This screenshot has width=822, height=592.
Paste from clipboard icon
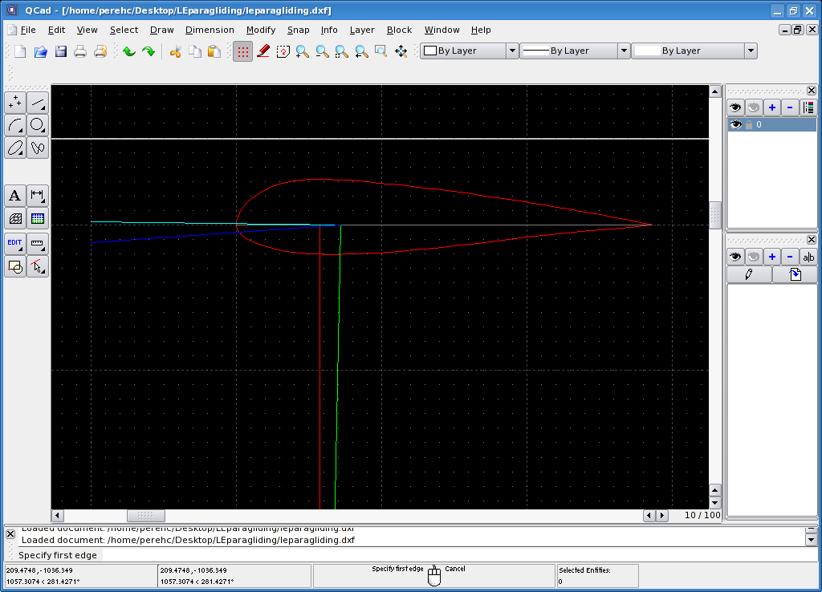pyautogui.click(x=214, y=51)
